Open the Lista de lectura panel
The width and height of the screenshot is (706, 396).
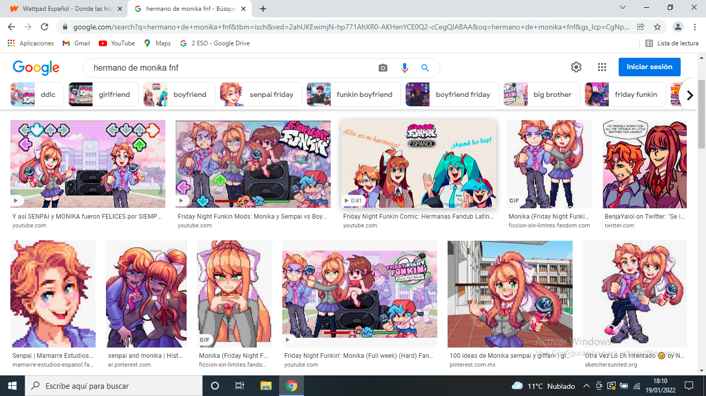(x=672, y=43)
